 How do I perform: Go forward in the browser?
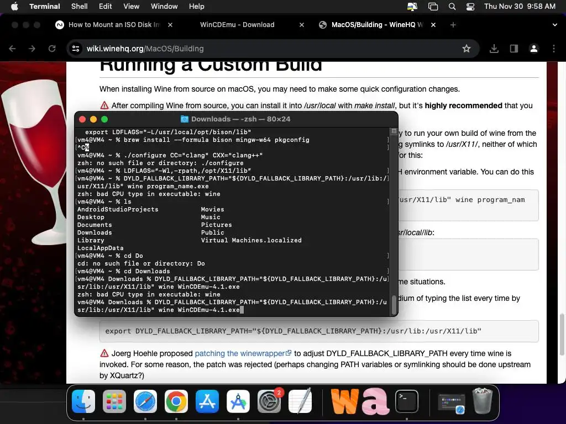pos(32,49)
